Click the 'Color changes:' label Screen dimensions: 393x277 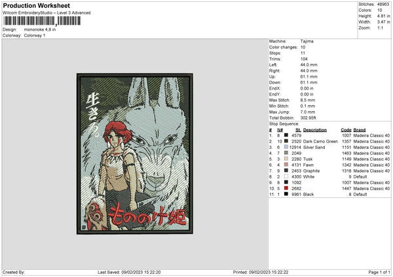tap(283, 47)
